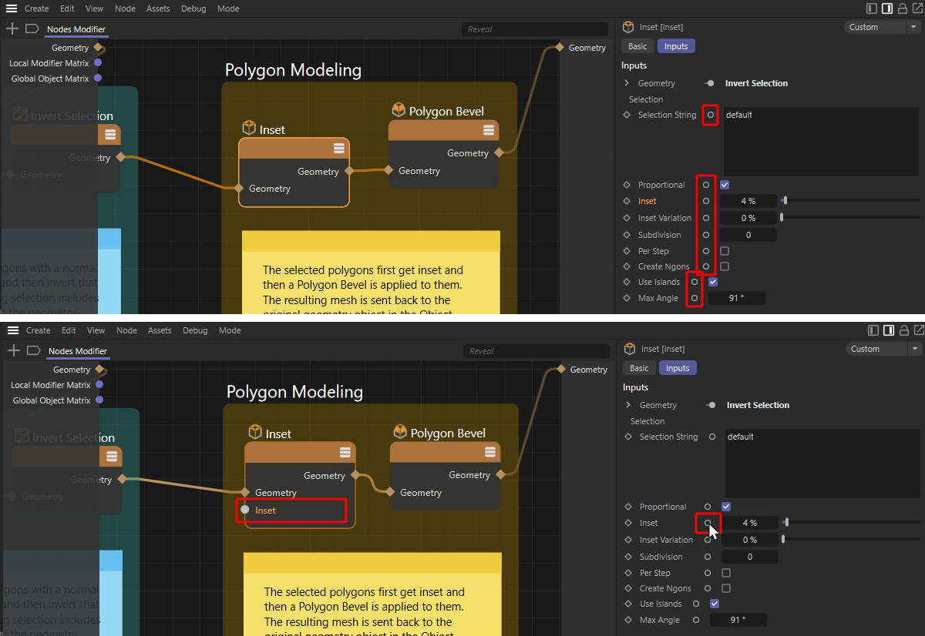Click the Invert Selection link, upper screenshot
Image resolution: width=925 pixels, height=636 pixels.
click(756, 83)
